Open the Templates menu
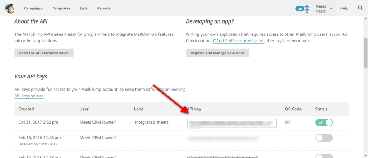The height and width of the screenshot is (158, 368). click(x=61, y=8)
